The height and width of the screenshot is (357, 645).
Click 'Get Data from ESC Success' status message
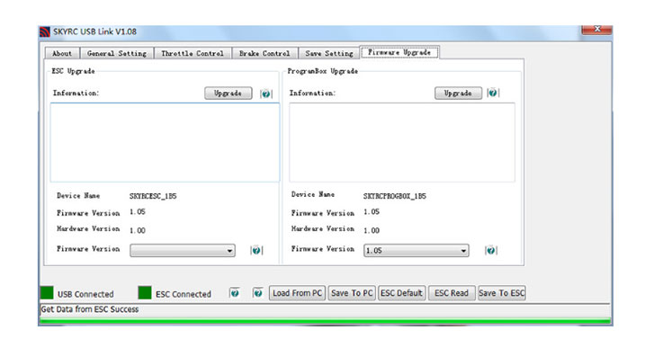pyautogui.click(x=90, y=309)
